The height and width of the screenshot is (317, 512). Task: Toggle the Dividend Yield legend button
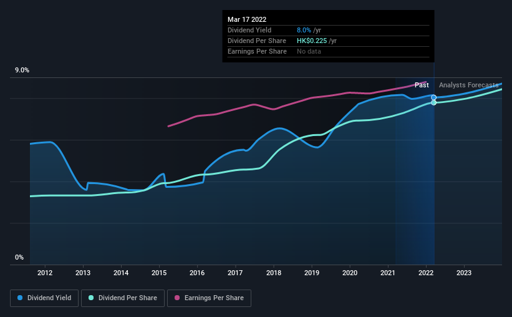pyautogui.click(x=44, y=298)
